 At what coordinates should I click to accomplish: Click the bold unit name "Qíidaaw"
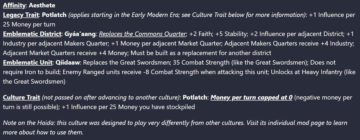(x=65, y=62)
